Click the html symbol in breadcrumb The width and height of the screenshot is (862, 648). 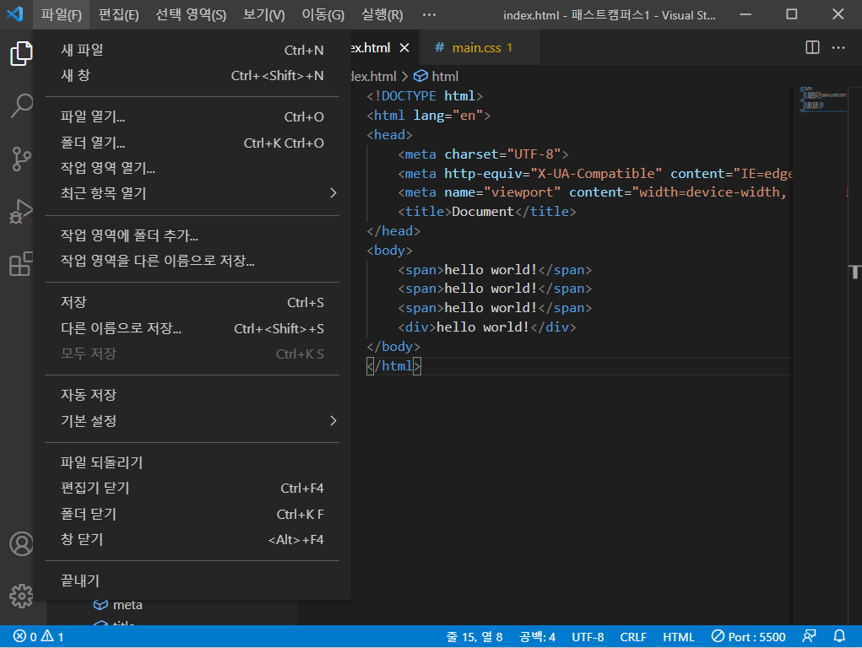(436, 77)
